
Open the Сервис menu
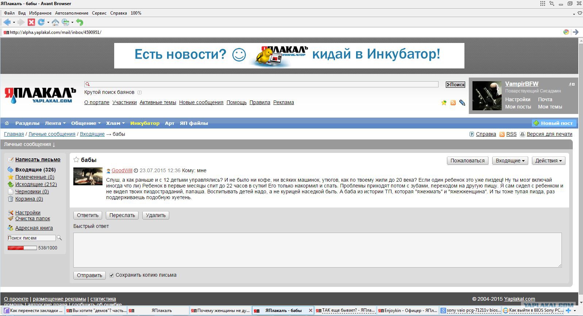99,13
